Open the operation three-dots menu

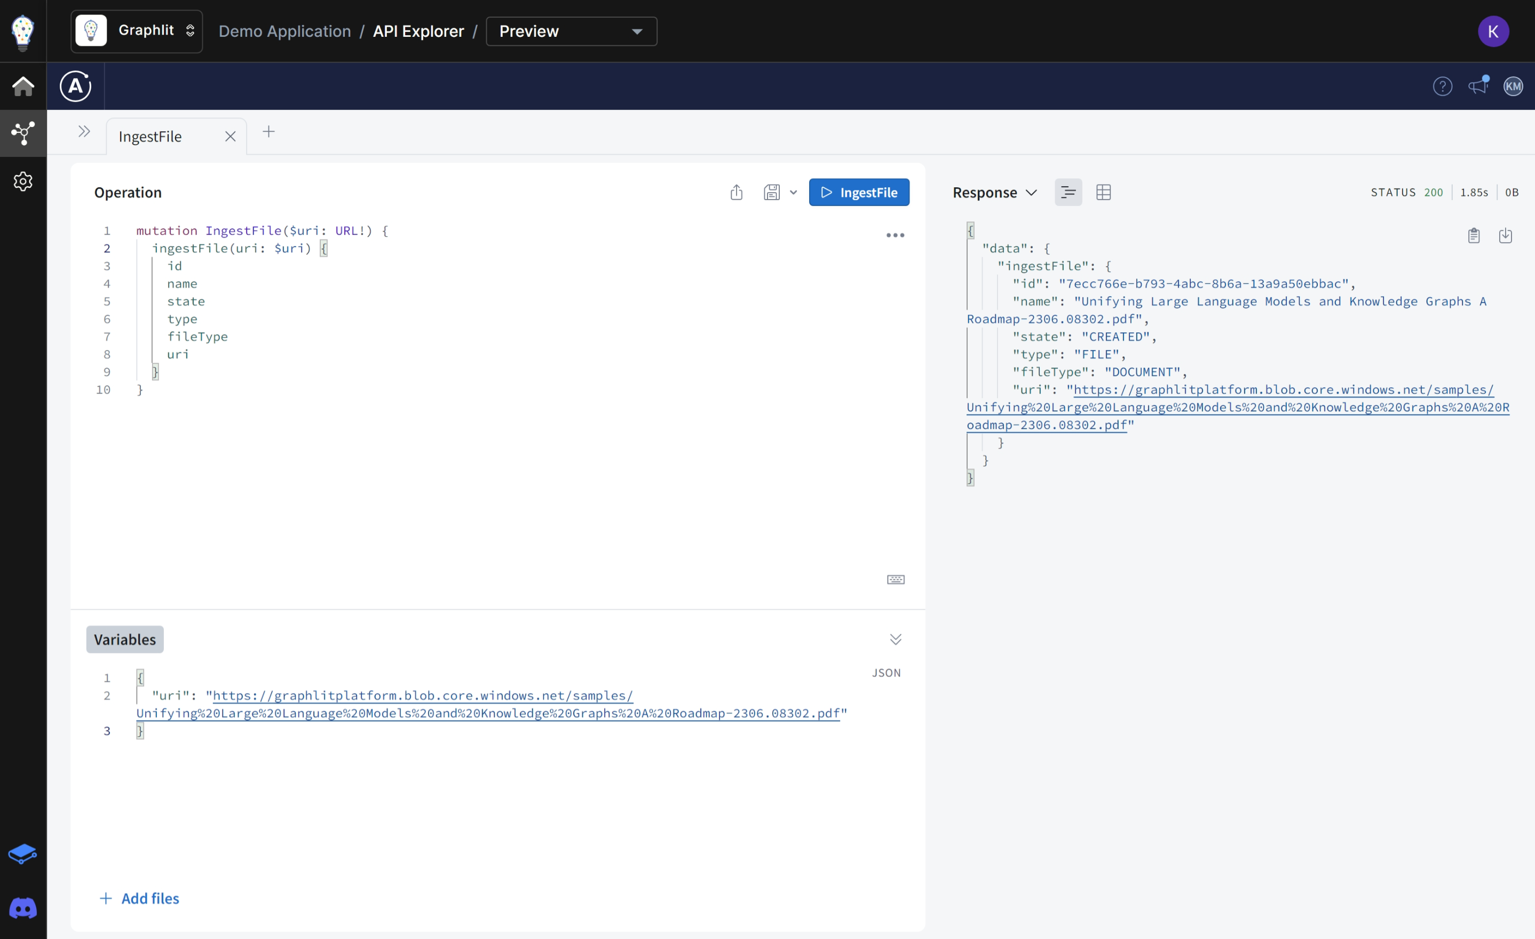(x=895, y=235)
